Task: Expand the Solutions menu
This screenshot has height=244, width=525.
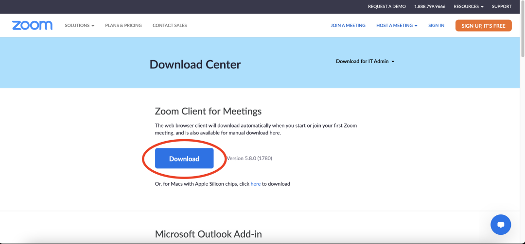Action: click(x=79, y=25)
